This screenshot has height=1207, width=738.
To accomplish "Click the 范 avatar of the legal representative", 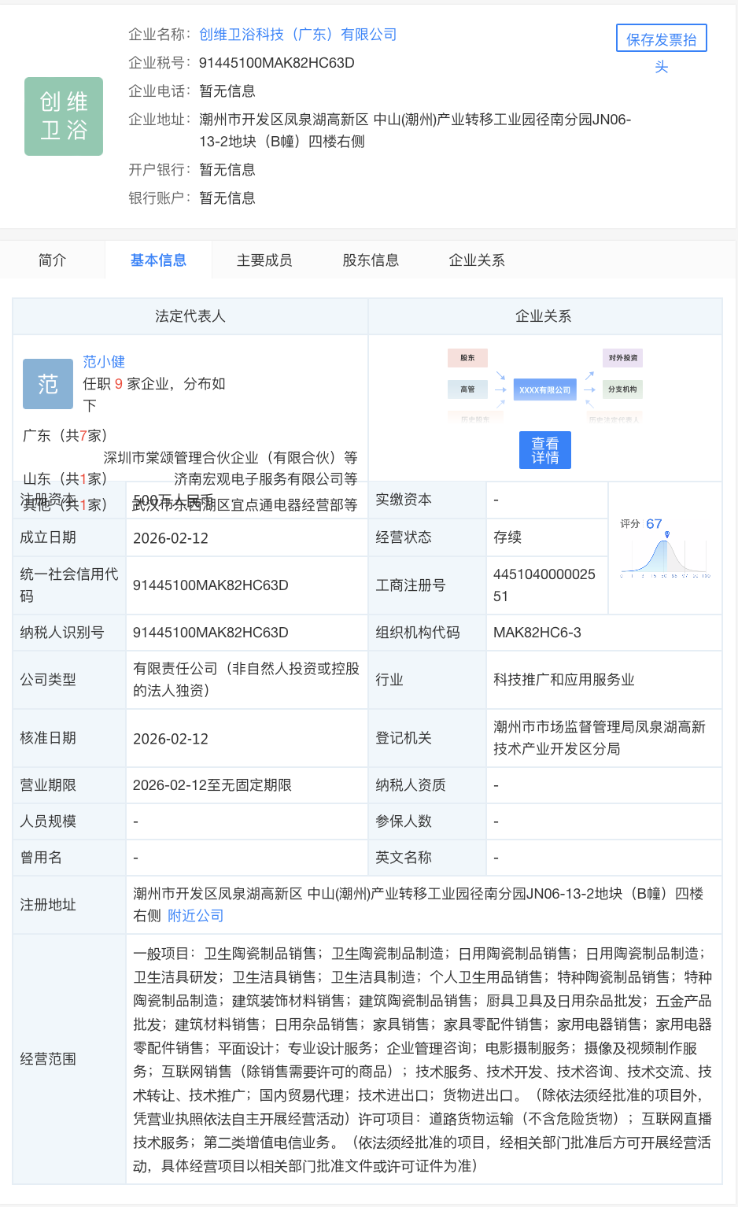I will tap(47, 384).
